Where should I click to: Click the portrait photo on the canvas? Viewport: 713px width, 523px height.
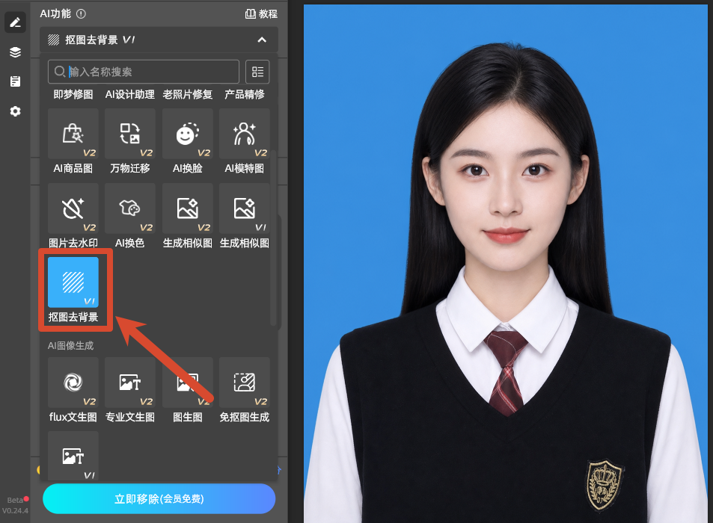tap(506, 263)
